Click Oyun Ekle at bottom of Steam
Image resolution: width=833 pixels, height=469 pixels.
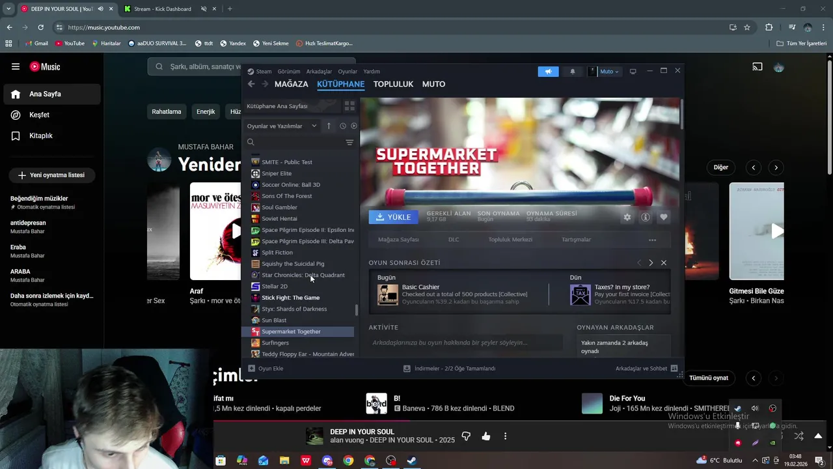pyautogui.click(x=266, y=369)
